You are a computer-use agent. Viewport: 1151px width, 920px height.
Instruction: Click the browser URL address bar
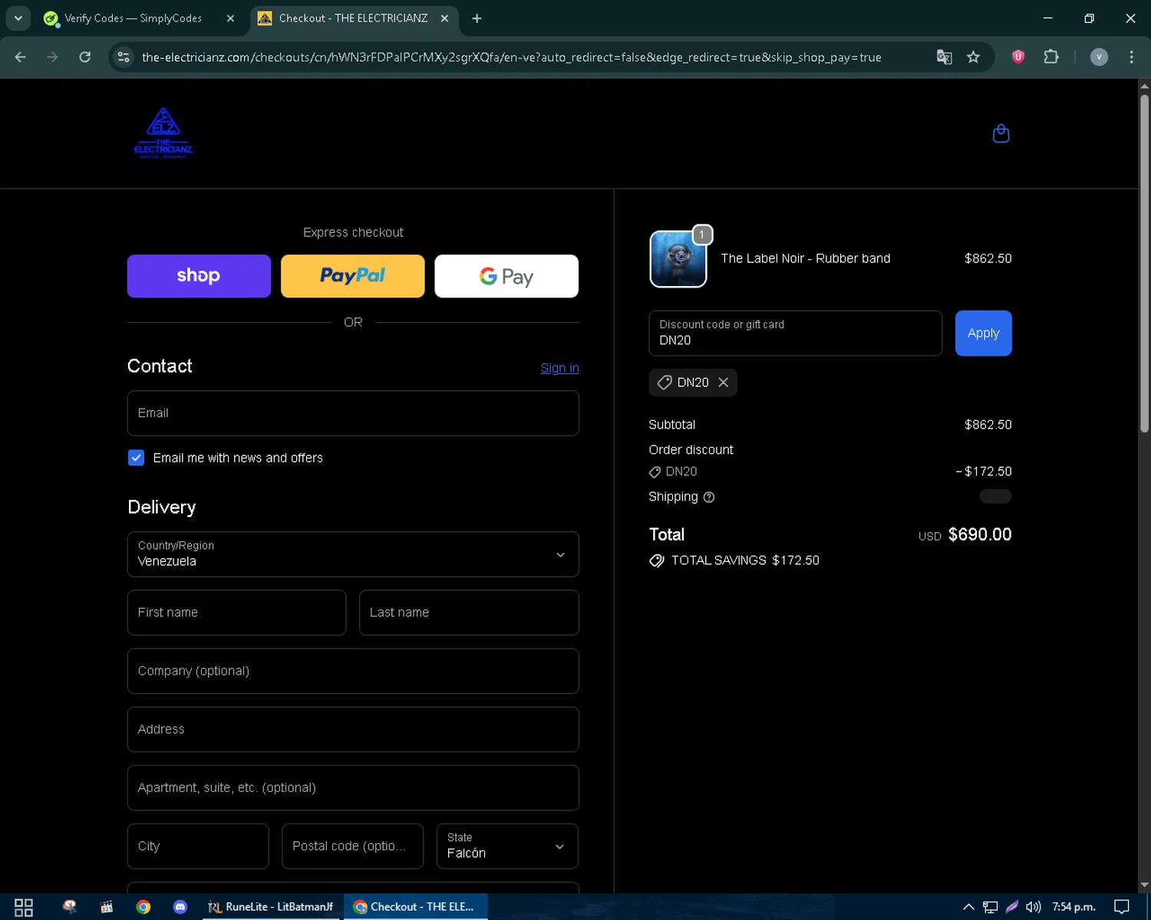(x=511, y=58)
